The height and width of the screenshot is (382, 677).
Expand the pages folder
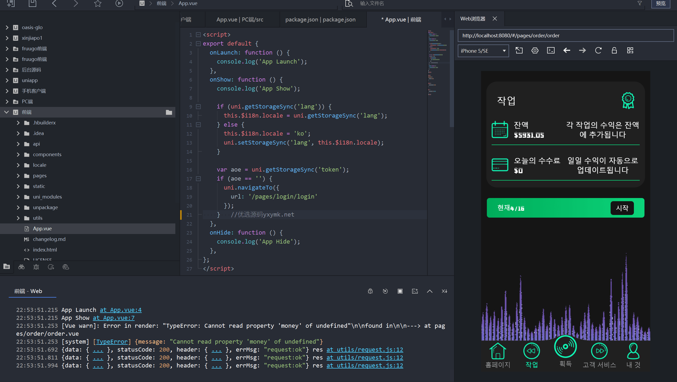(18, 176)
